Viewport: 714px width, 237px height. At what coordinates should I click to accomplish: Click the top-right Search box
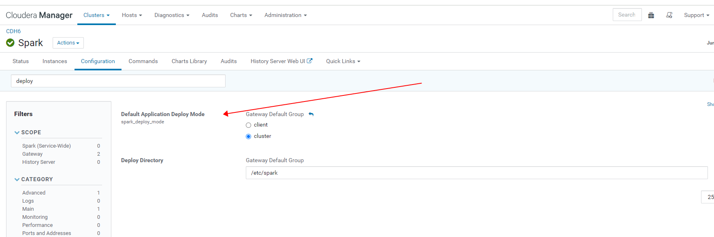tap(627, 15)
